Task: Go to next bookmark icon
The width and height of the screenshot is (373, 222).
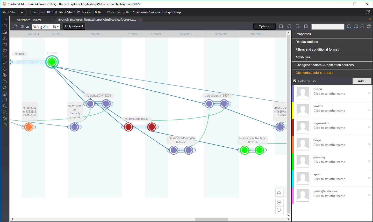Action: [298, 26]
